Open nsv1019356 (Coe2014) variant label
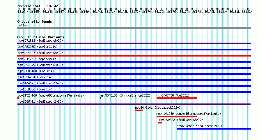This screenshot has height=140, width=259. point(35,89)
